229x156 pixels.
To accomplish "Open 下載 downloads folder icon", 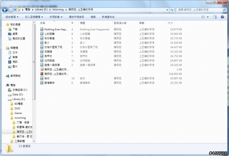I will tap(10, 29).
